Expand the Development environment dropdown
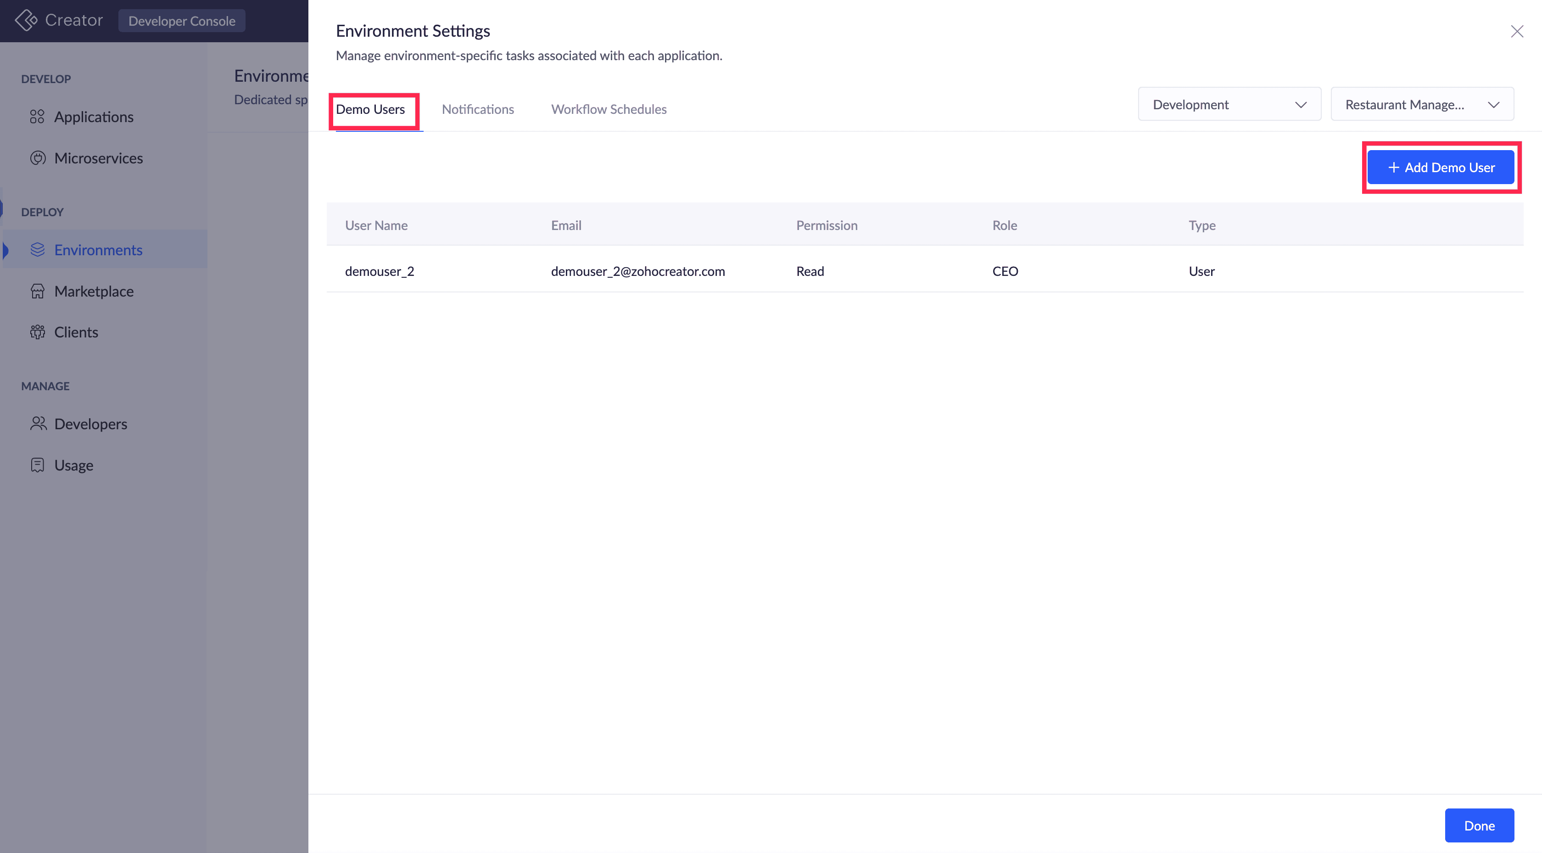1542x853 pixels. [1229, 104]
